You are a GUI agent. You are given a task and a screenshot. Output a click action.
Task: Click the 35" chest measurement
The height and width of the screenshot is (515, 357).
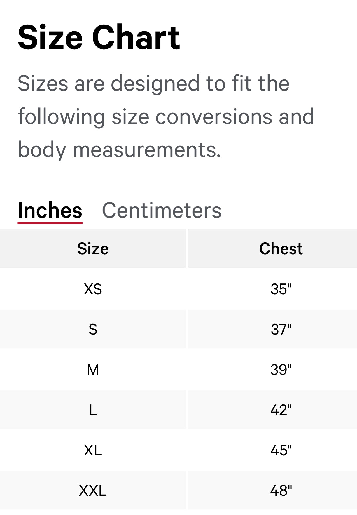point(281,289)
